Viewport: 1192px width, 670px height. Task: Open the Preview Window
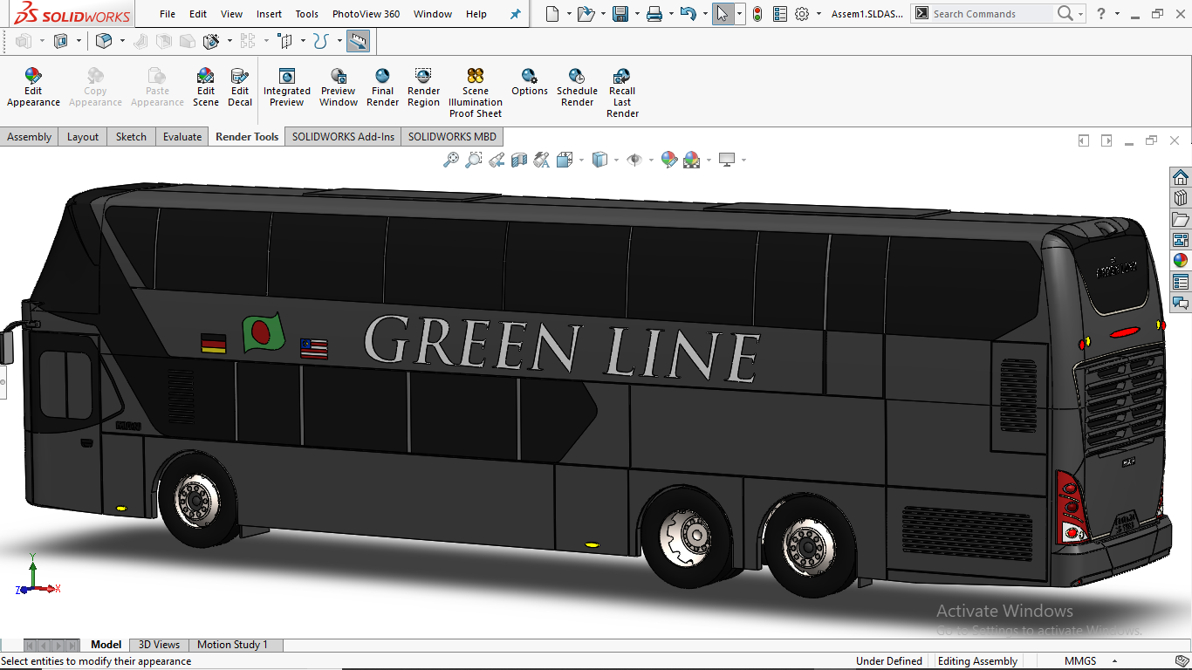click(339, 87)
